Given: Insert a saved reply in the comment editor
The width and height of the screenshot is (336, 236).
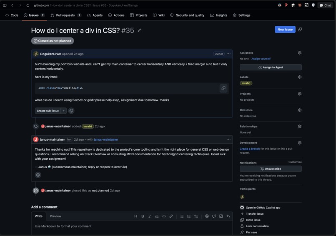Looking at the screenshot, I should click(x=228, y=216).
